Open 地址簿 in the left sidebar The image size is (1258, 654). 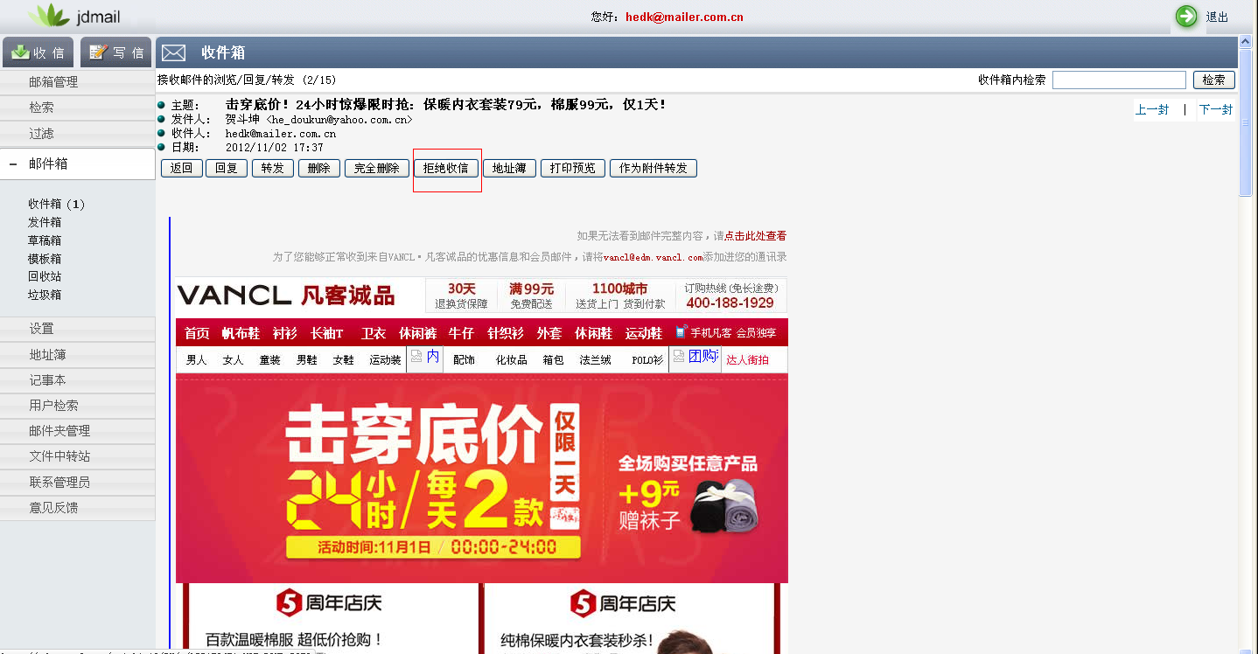tap(47, 354)
